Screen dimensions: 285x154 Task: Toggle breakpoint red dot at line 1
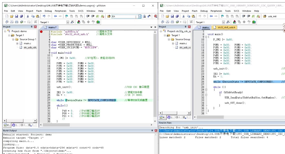(x=41, y=32)
